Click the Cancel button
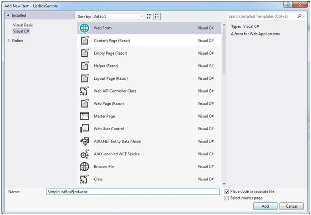 291,206
